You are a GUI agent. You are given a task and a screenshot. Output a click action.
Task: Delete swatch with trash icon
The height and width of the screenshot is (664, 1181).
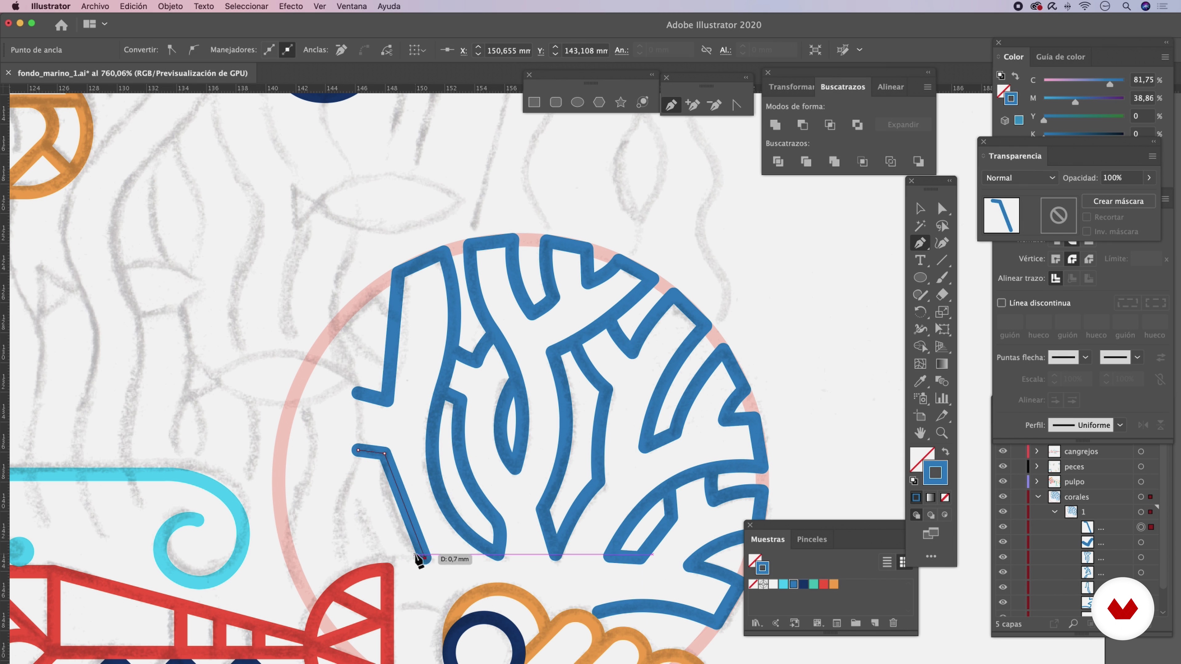893,623
